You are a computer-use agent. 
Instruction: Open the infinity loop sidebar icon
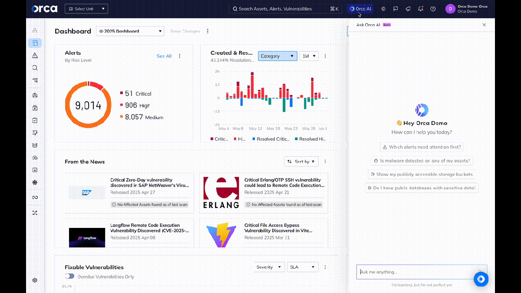(35, 198)
